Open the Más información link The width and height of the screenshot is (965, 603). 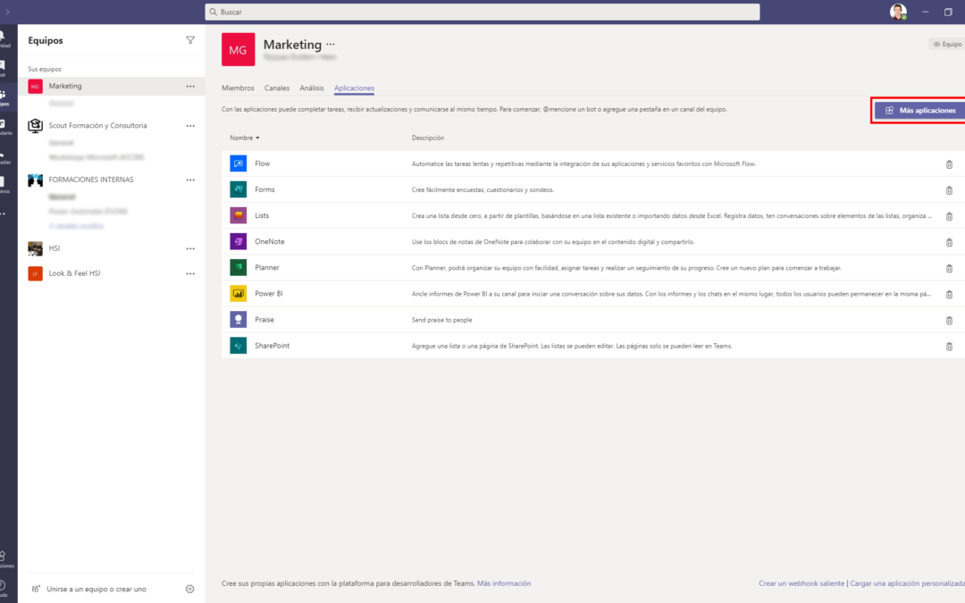503,583
